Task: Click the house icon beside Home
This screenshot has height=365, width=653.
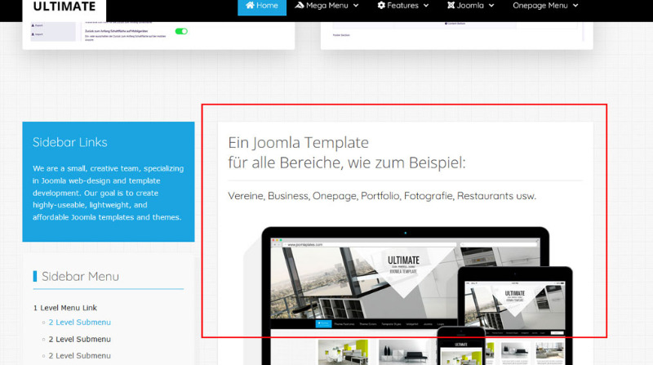Action: [x=250, y=5]
